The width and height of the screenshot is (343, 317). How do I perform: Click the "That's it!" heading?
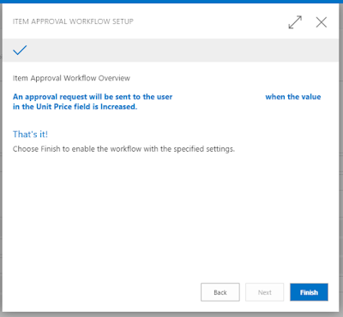[x=30, y=135]
